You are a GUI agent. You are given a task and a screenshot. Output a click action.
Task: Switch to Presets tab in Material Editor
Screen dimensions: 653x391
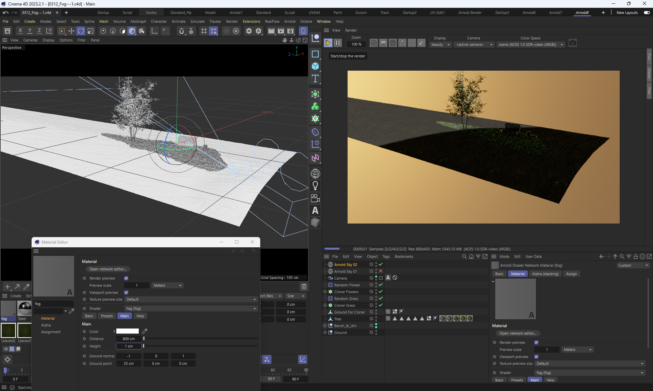(107, 316)
